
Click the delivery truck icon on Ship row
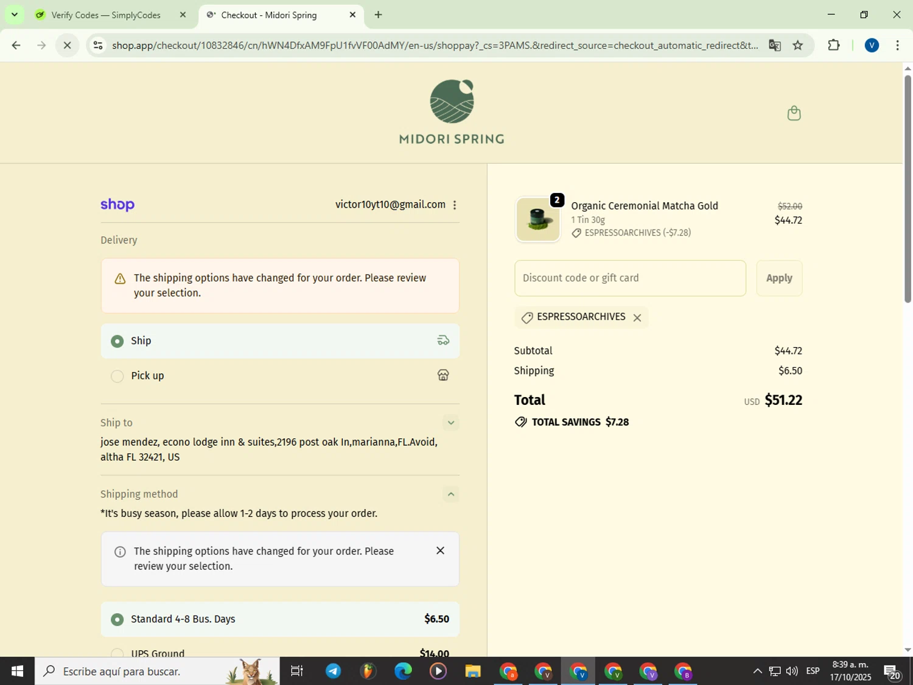point(443,340)
